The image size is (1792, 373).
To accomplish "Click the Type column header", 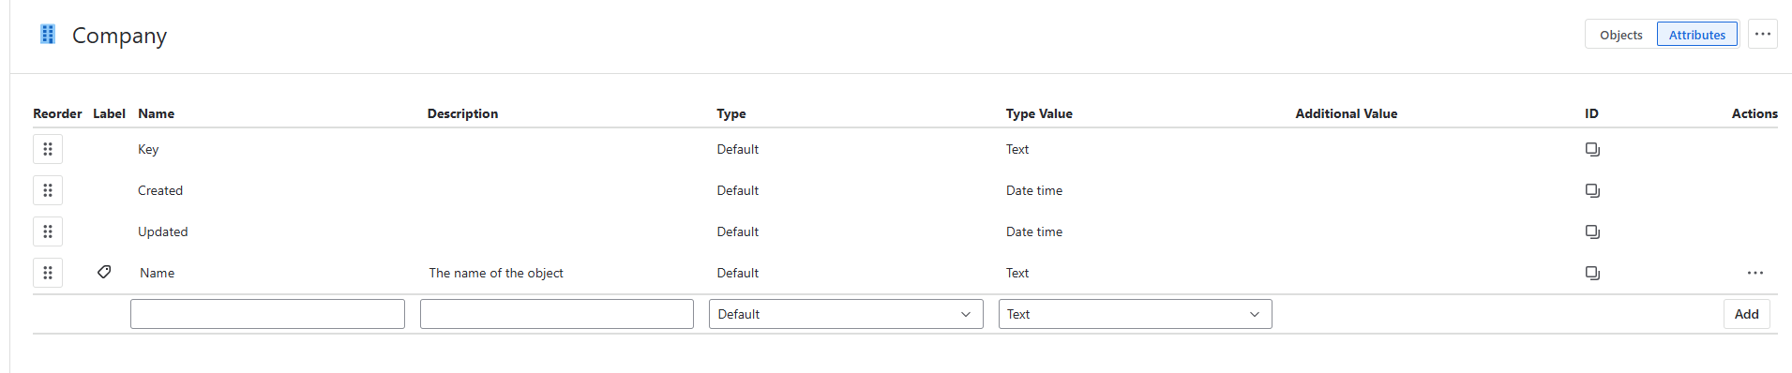I will pos(731,113).
